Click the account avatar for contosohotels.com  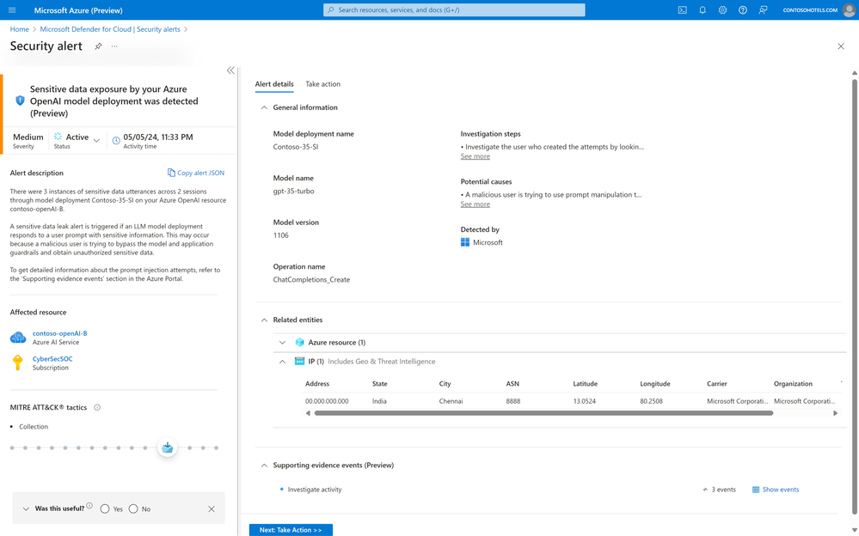(849, 9)
